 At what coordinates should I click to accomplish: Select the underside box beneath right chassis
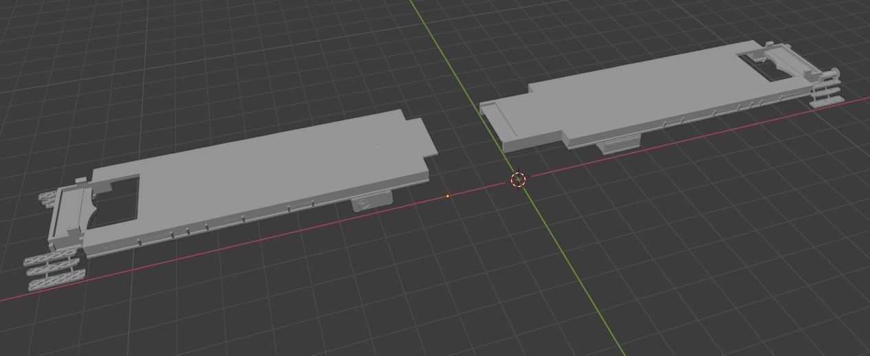point(619,144)
